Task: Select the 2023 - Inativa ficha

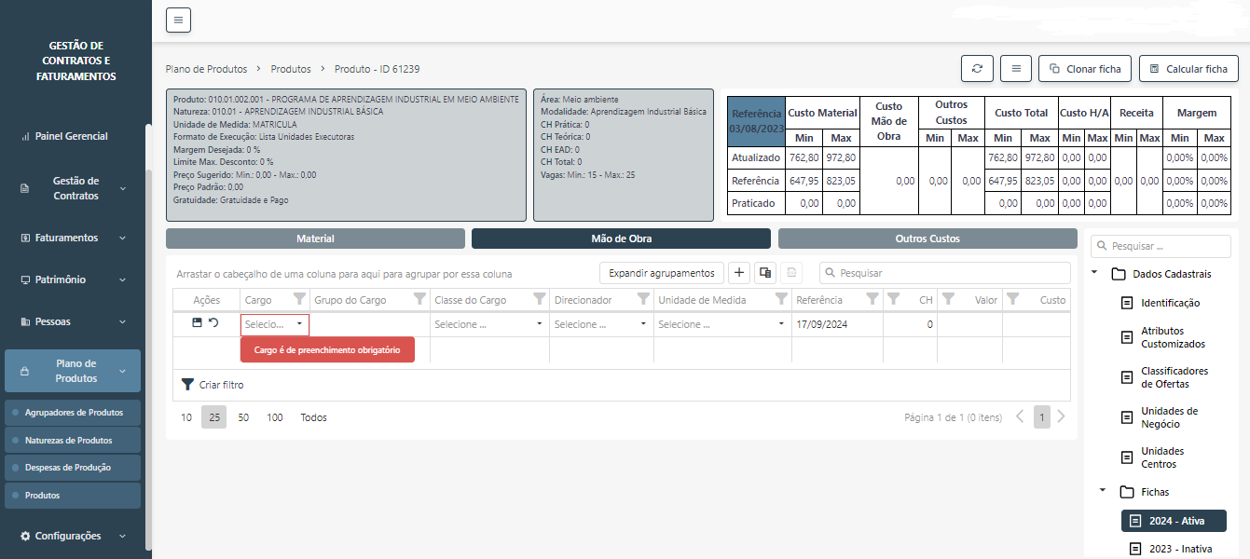Action: (1179, 549)
